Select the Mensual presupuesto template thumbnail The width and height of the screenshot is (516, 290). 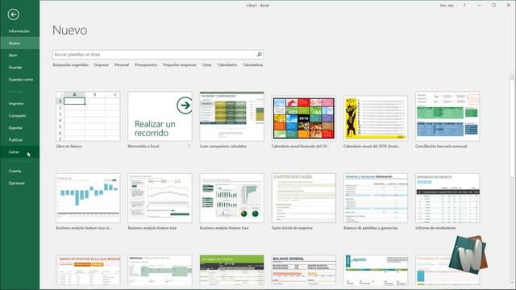[x=160, y=270]
